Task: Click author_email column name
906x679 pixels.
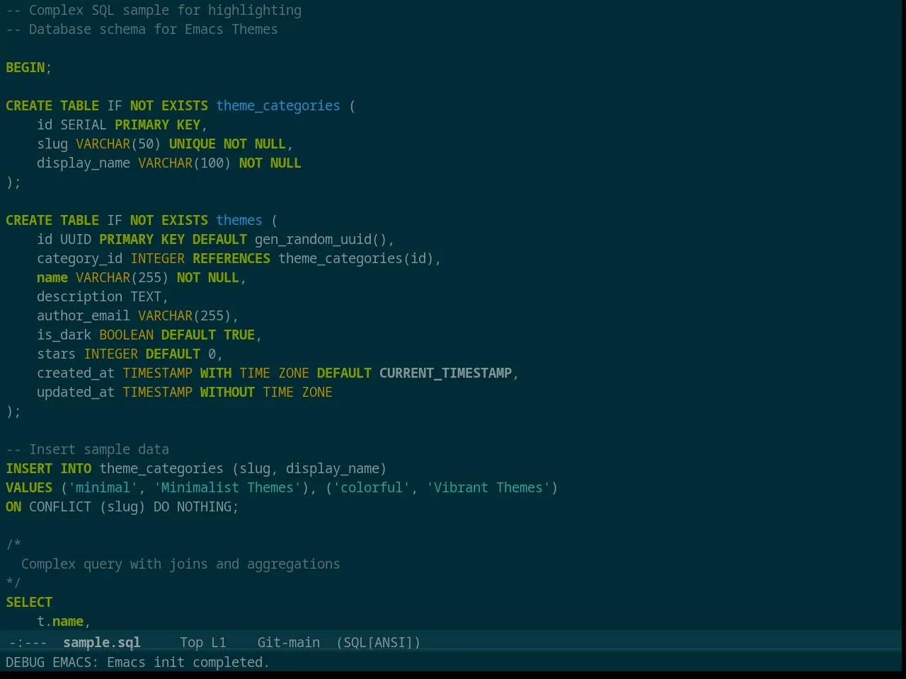Action: 84,315
